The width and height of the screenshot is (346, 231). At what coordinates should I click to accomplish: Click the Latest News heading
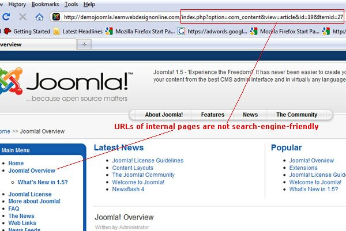point(119,147)
